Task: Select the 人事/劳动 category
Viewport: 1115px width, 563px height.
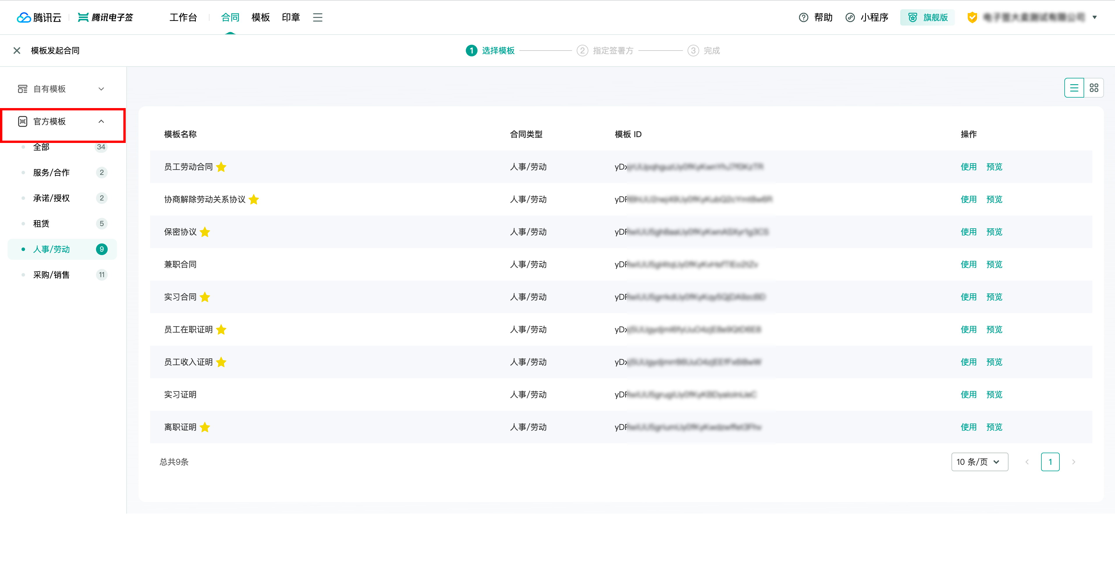Action: [62, 249]
